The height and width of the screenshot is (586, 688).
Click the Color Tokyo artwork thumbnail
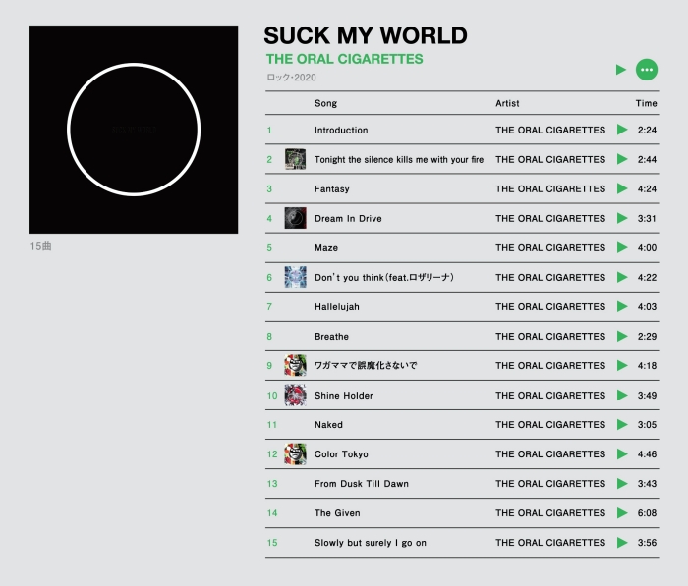295,453
